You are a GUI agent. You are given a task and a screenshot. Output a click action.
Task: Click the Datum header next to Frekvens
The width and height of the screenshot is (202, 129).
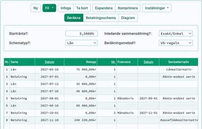148,62
